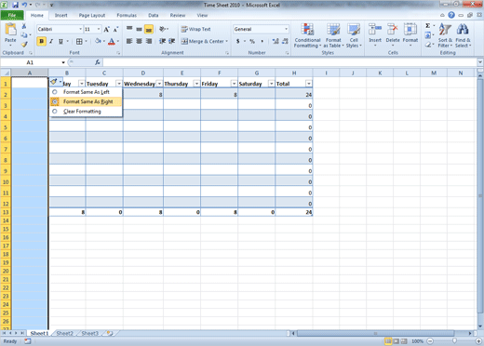484x346 pixels.
Task: Switch to the Insert ribbon tab
Action: (x=60, y=15)
